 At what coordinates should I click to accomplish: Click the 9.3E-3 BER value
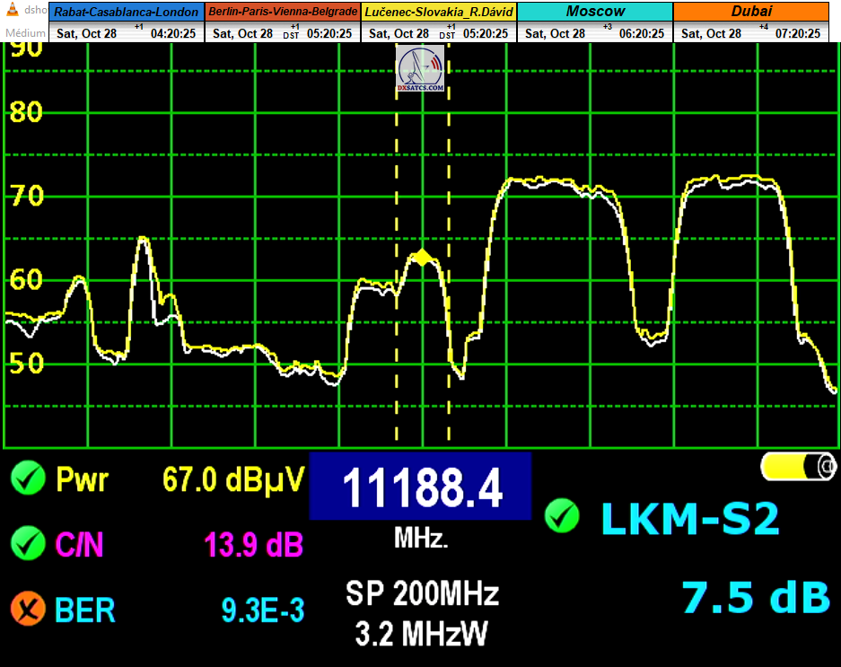click(x=262, y=611)
